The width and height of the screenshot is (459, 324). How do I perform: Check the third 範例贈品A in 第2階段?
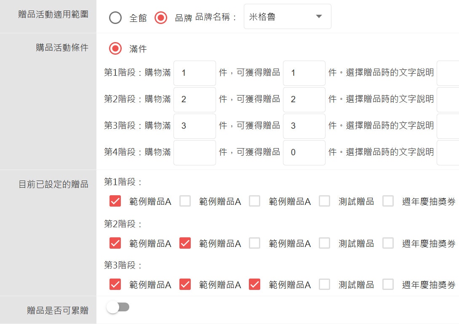254,243
